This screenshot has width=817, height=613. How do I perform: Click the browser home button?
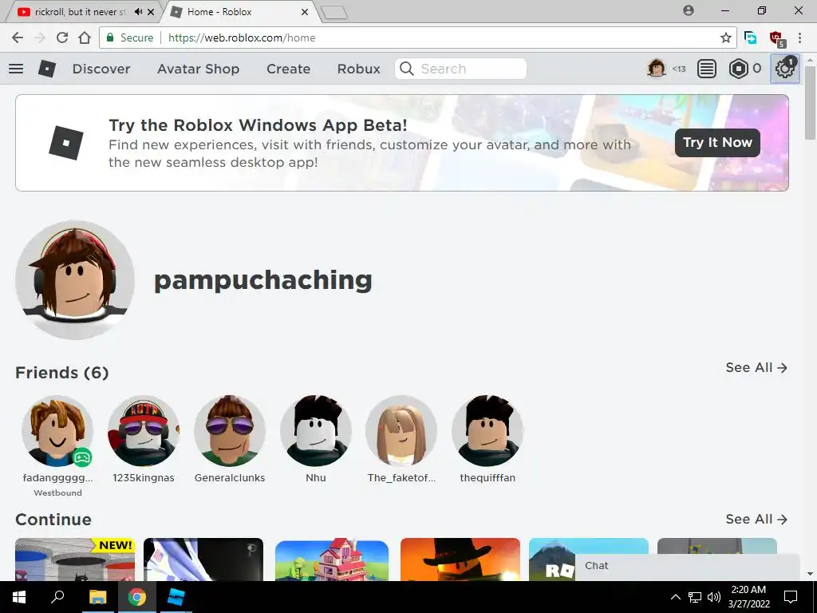pos(85,38)
